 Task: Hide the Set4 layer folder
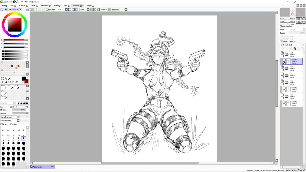[x=282, y=67]
